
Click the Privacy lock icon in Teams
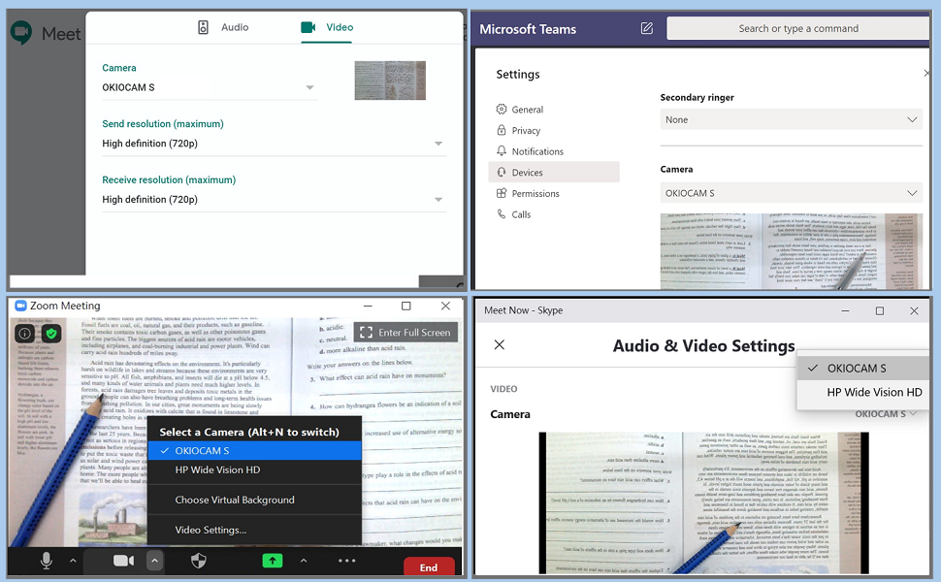(x=502, y=130)
